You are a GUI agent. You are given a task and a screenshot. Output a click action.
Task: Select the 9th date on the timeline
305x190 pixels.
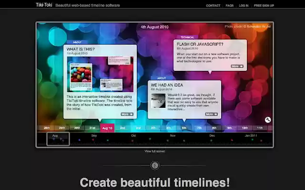click(x=230, y=128)
